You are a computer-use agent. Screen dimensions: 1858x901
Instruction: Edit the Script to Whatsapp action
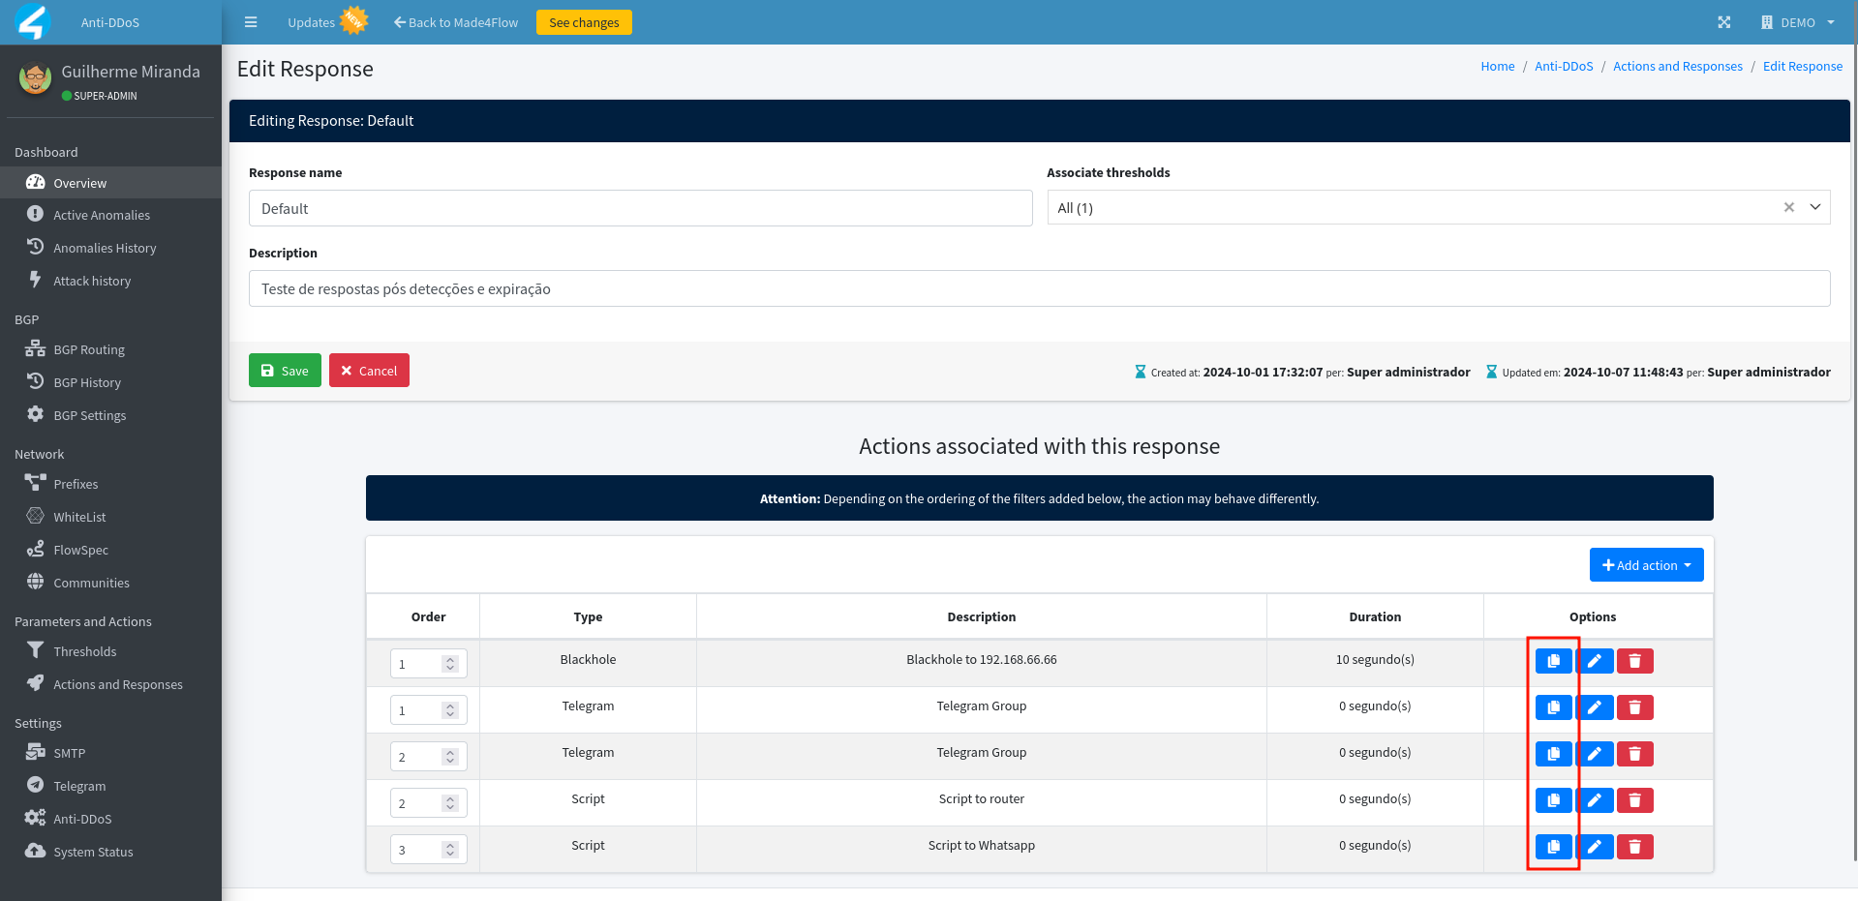pos(1595,847)
